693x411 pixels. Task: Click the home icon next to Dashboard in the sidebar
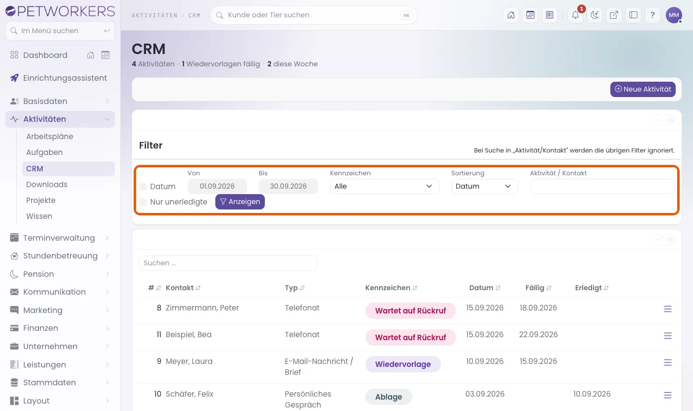click(91, 55)
